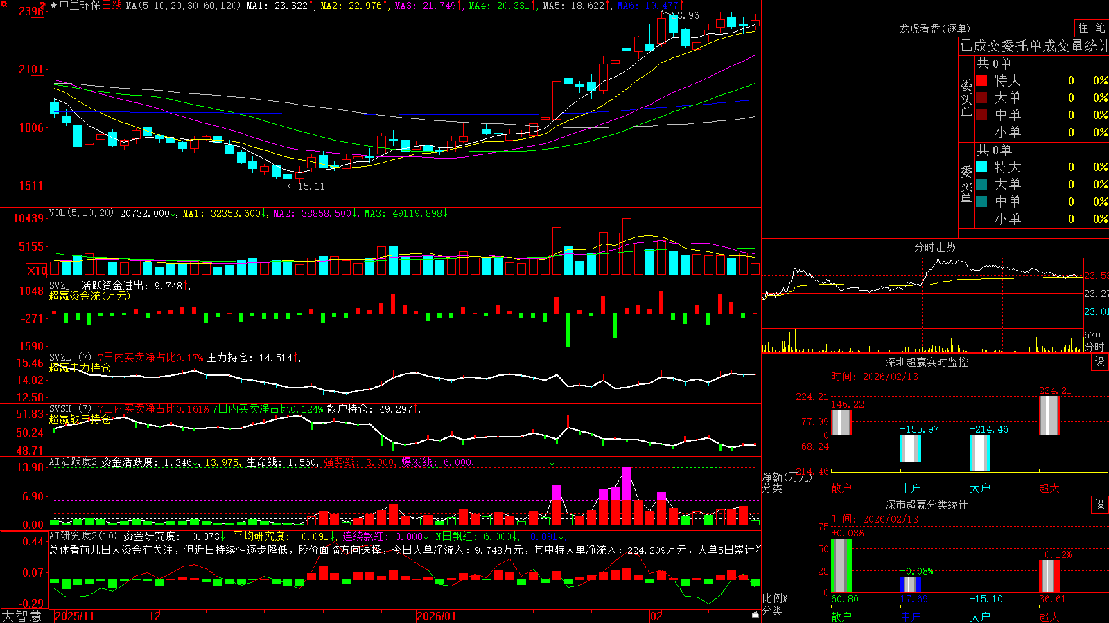Viewport: 1109px width, 623px height.
Task: Click the -214.46 大户 bar
Action: tap(979, 453)
